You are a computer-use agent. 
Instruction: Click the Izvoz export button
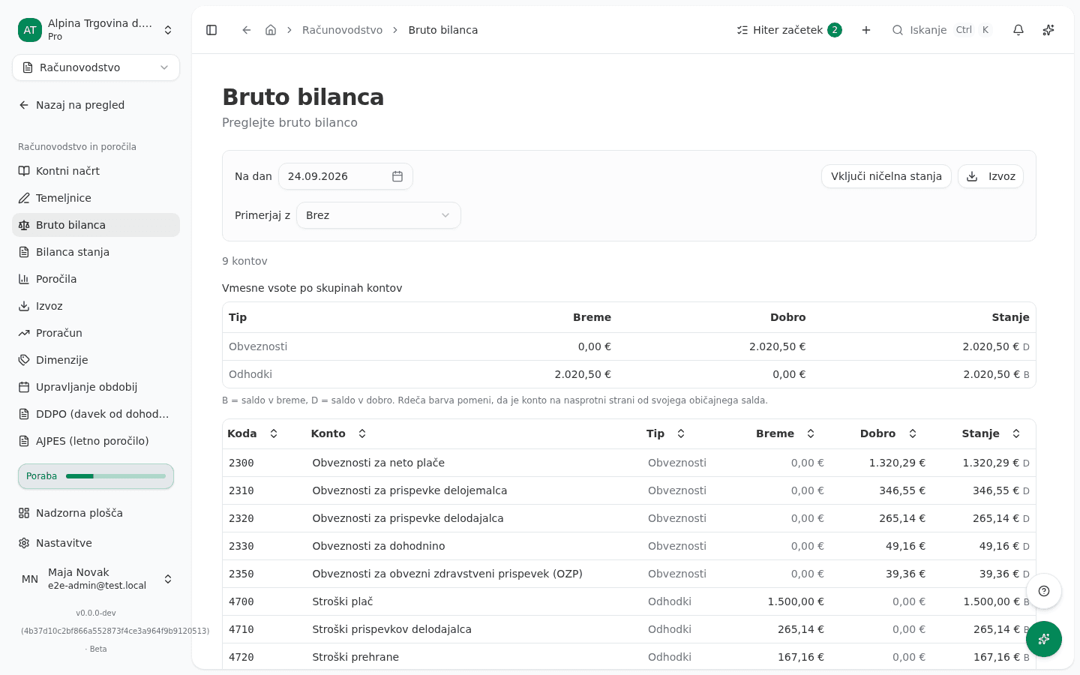click(991, 176)
